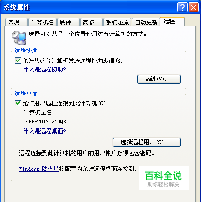The image size is (201, 202).
Task: Uncheck allow Remote Assistance invitations checkbox
Action: (18, 61)
